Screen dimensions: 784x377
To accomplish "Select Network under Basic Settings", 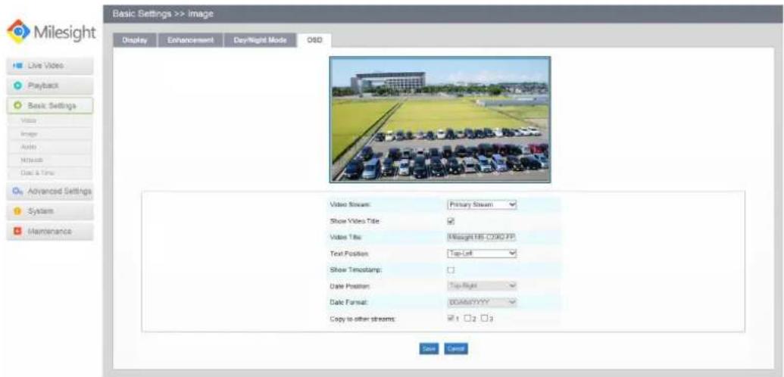I will (x=50, y=160).
